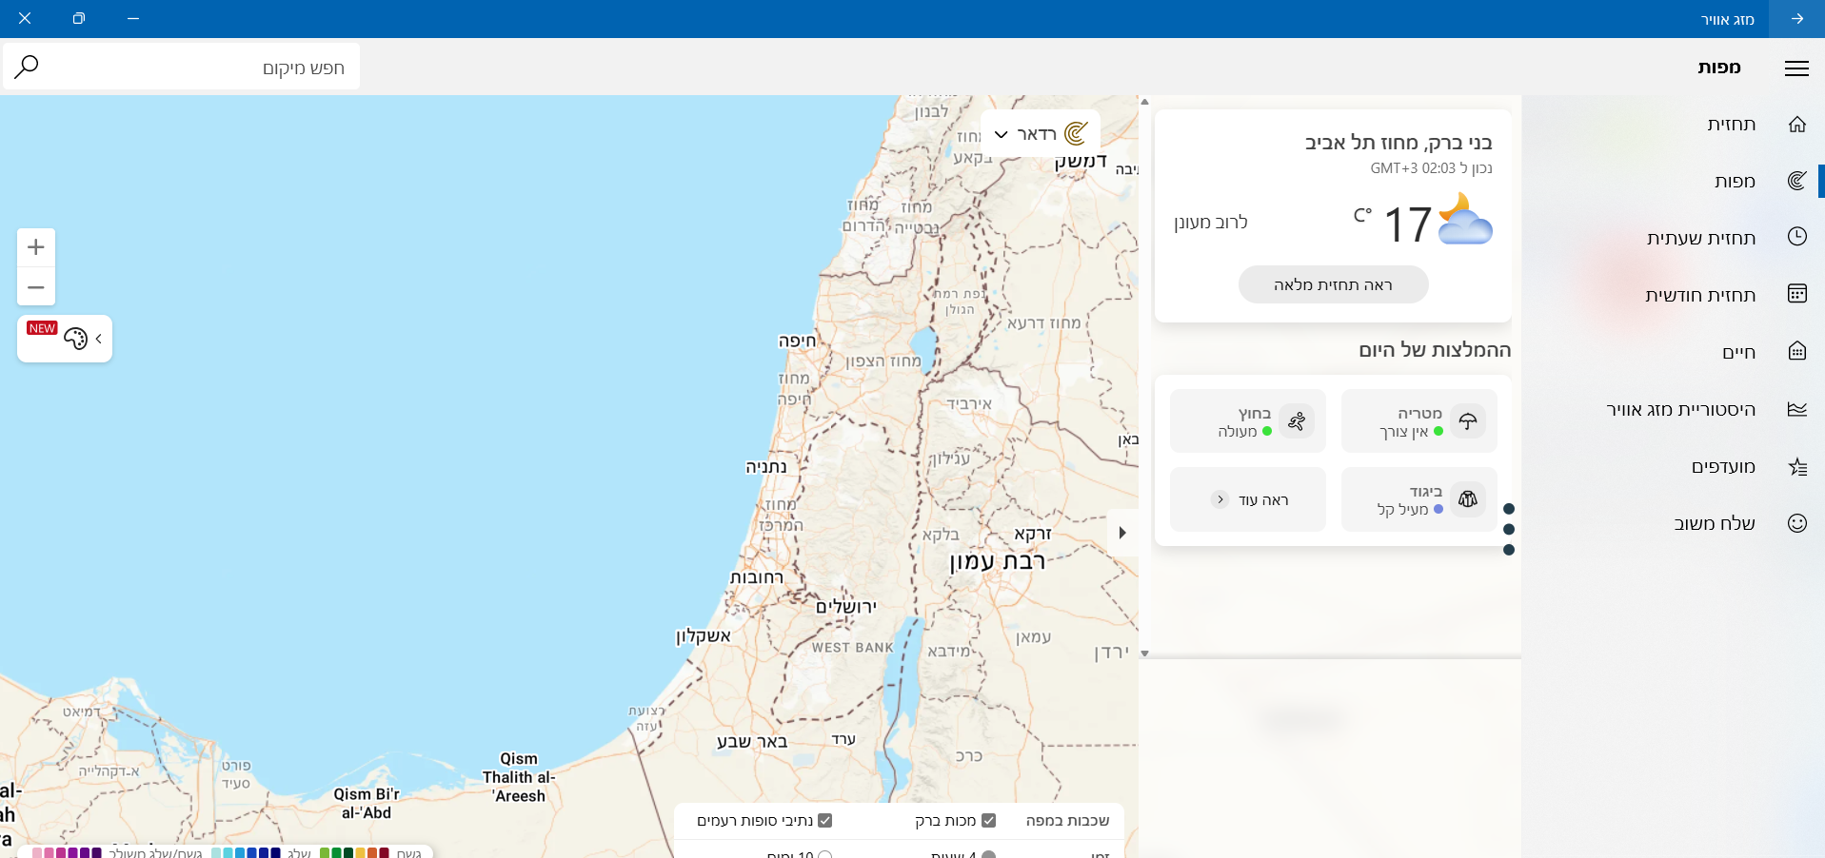
Task: Click ראה תחזית מלאה button
Action: pyautogui.click(x=1333, y=284)
